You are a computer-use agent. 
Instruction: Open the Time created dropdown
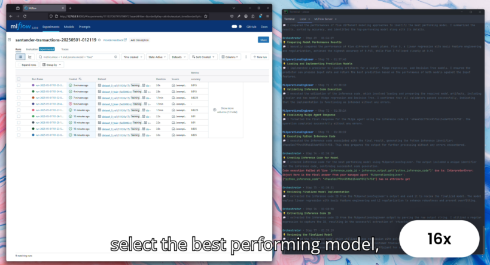click(x=132, y=57)
